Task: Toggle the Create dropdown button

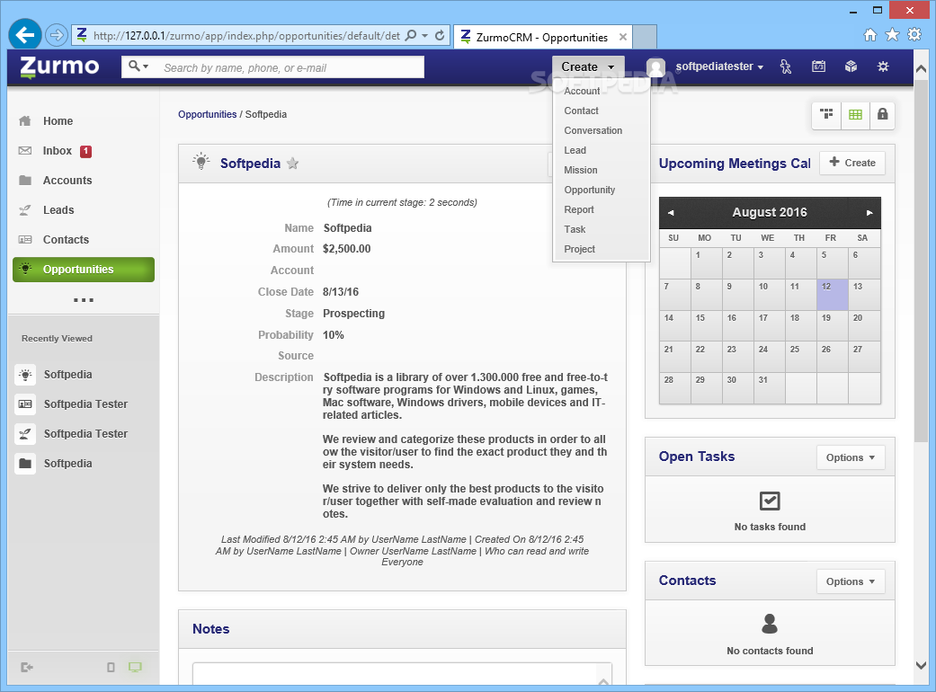Action: click(x=588, y=67)
